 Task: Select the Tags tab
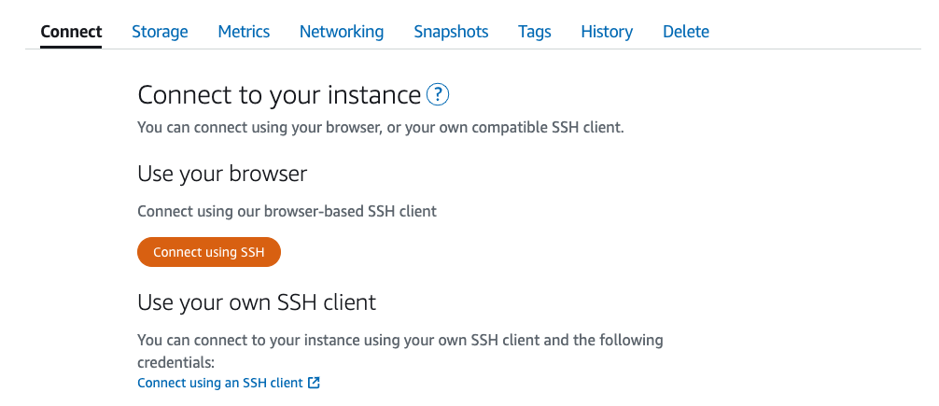pyautogui.click(x=535, y=31)
